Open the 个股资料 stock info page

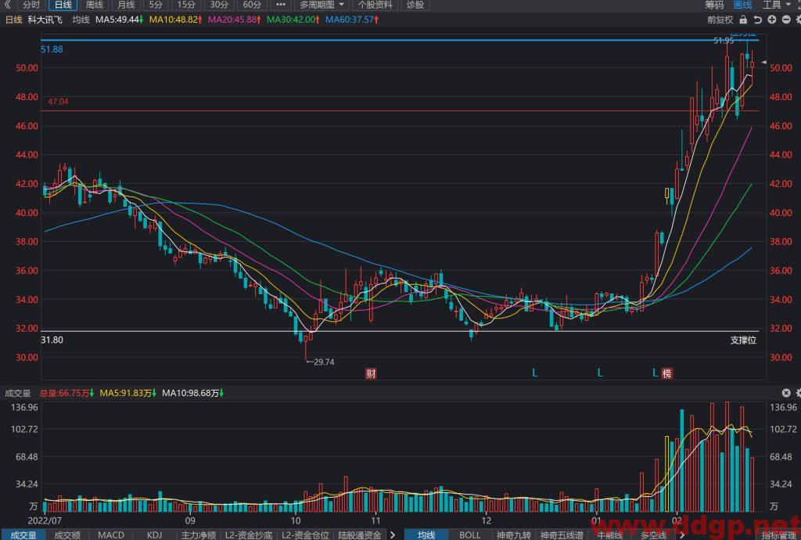tap(375, 5)
